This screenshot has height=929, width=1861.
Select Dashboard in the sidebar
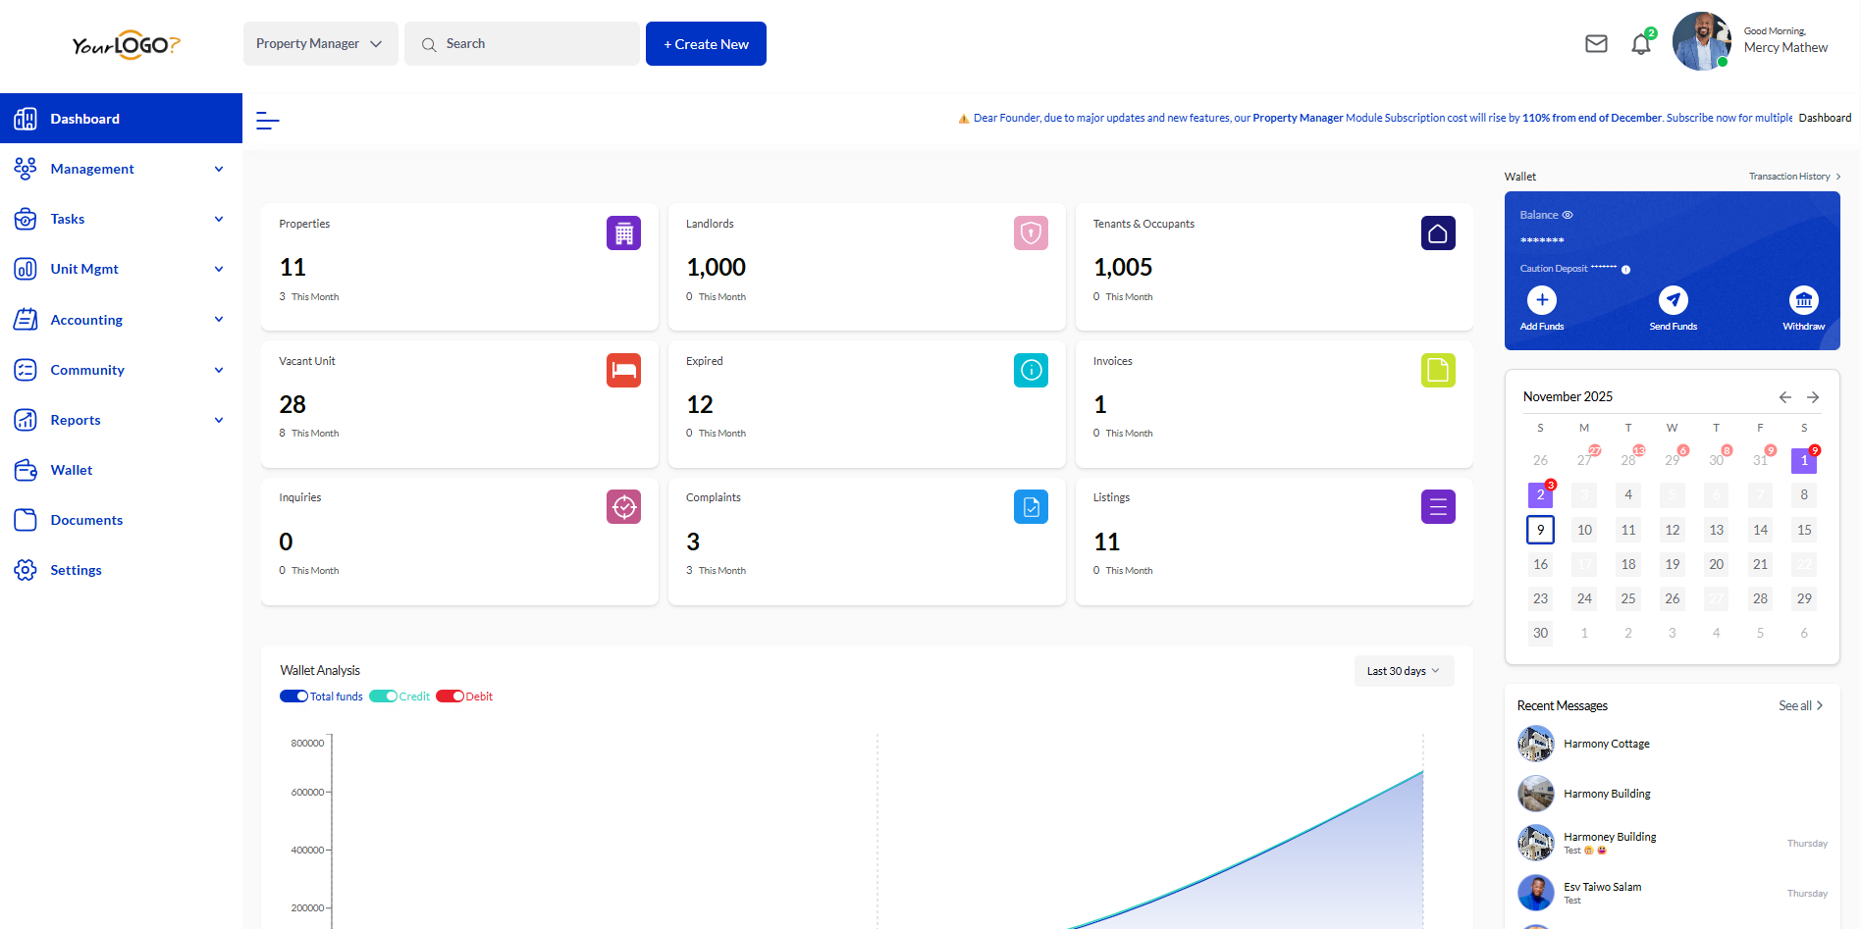click(121, 119)
